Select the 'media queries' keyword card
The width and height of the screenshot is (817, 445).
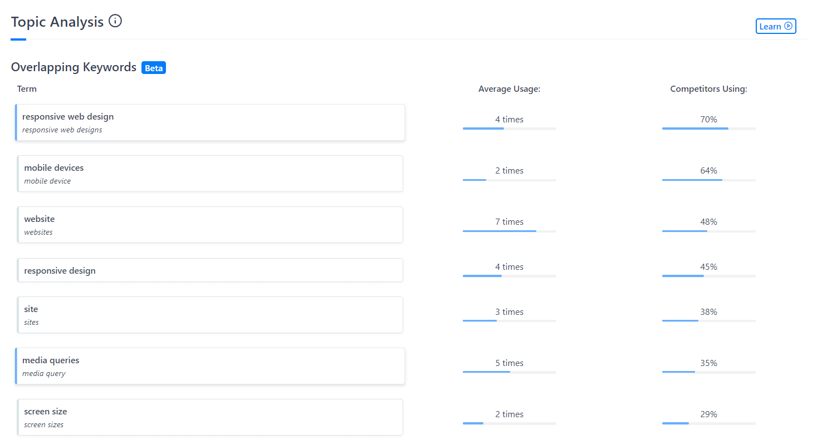[x=210, y=366]
